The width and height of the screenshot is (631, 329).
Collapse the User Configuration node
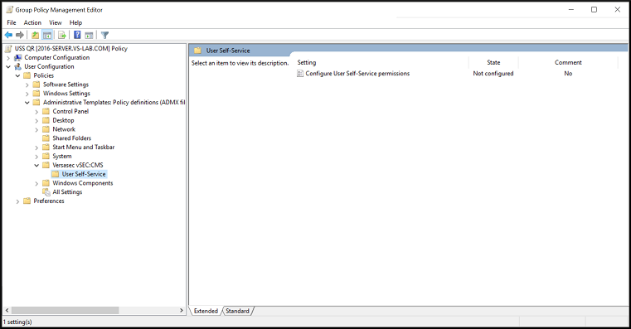pyautogui.click(x=8, y=67)
